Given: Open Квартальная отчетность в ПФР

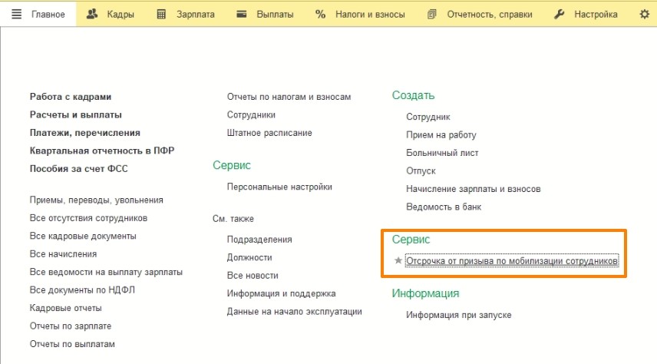Looking at the screenshot, I should (x=102, y=151).
